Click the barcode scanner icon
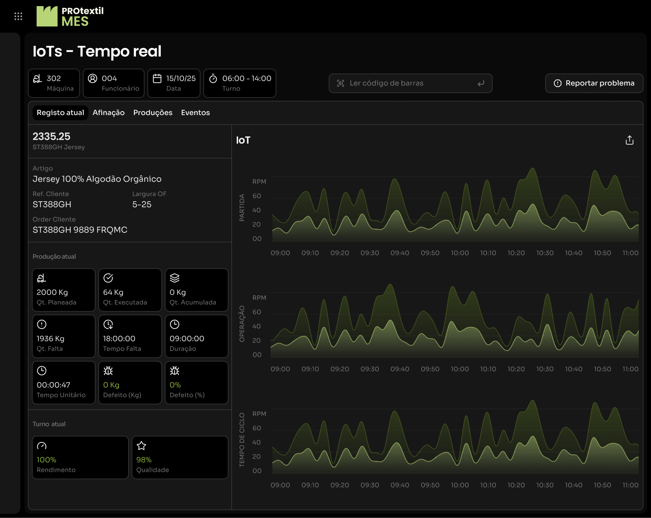Image resolution: width=651 pixels, height=518 pixels. click(340, 83)
